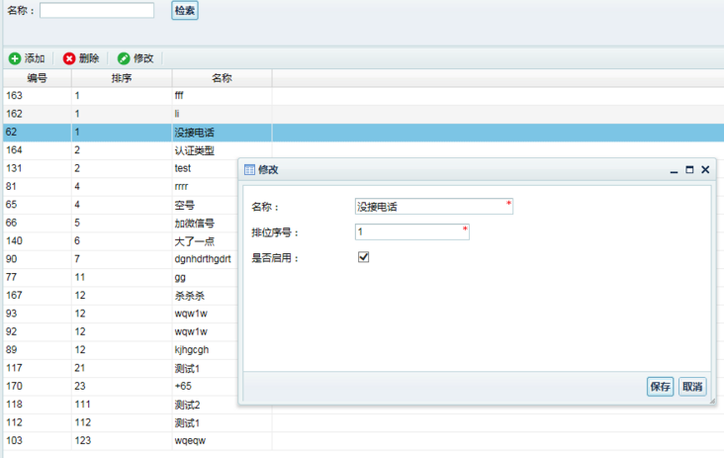The width and height of the screenshot is (724, 458).
Task: Select the row named dgnhdrthgdrt
Action: (120, 259)
